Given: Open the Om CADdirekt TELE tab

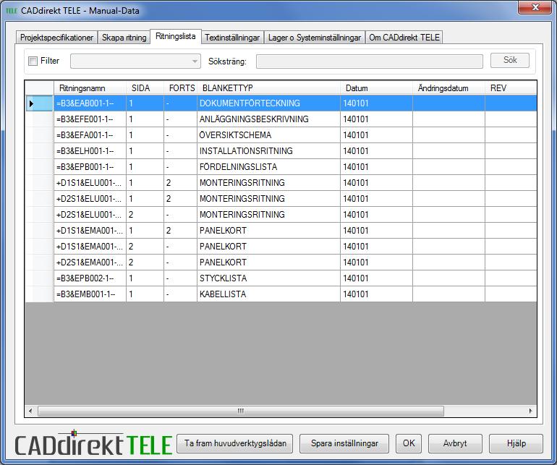Looking at the screenshot, I should [x=404, y=38].
